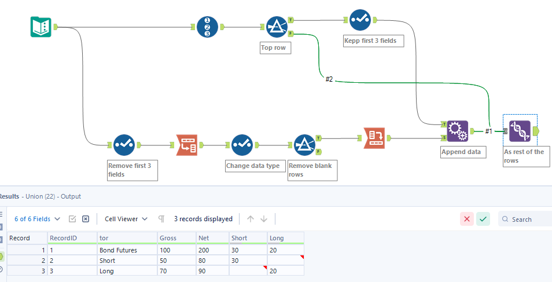Click the Net value 200 cell
The width and height of the screenshot is (552, 282).
click(212, 250)
